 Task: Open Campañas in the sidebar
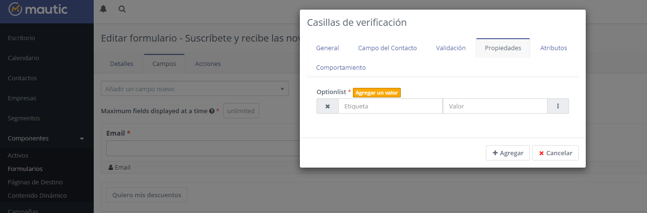tap(23, 210)
